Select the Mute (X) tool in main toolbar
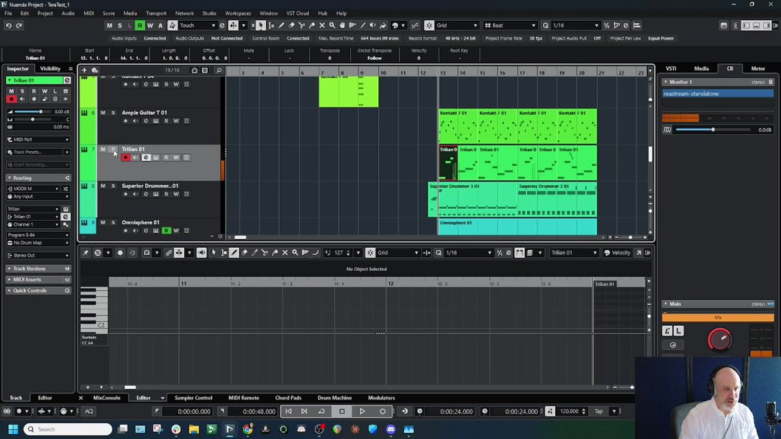 click(x=322, y=25)
